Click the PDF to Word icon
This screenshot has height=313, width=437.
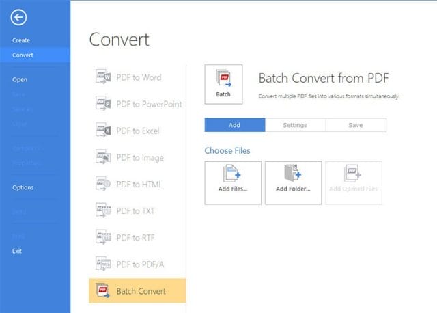[x=103, y=77]
